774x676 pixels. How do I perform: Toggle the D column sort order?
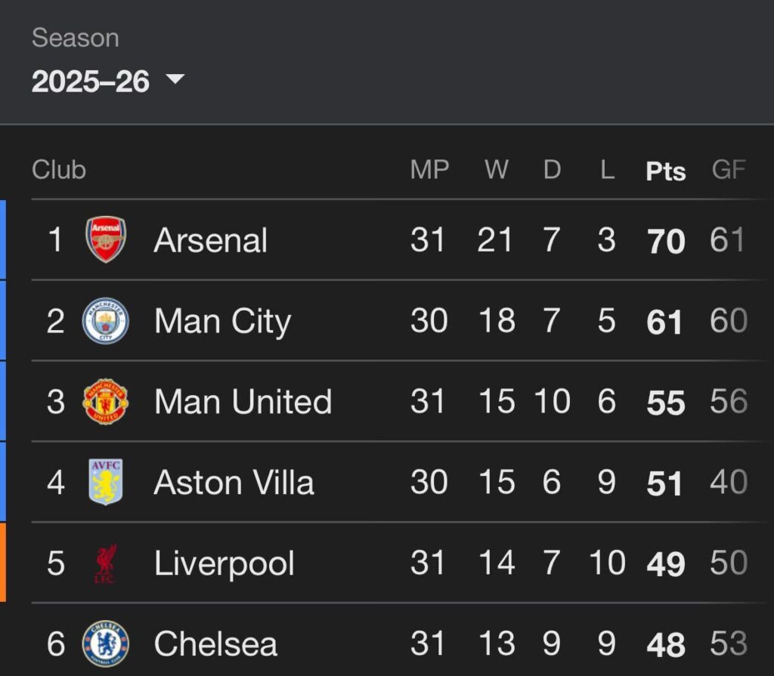[552, 170]
